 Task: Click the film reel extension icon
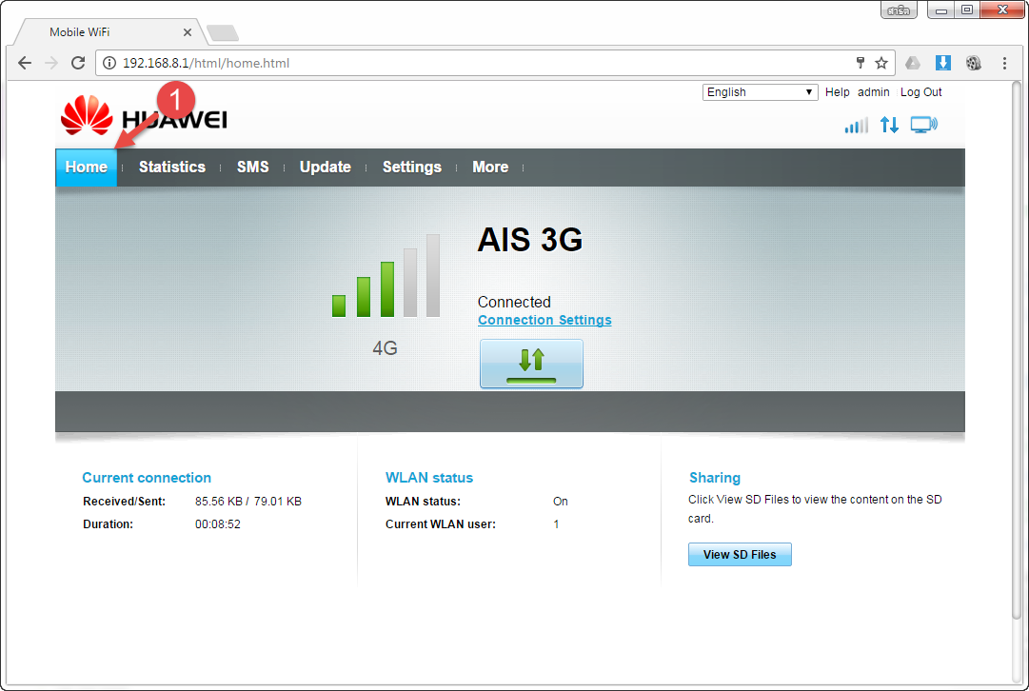pyautogui.click(x=973, y=63)
